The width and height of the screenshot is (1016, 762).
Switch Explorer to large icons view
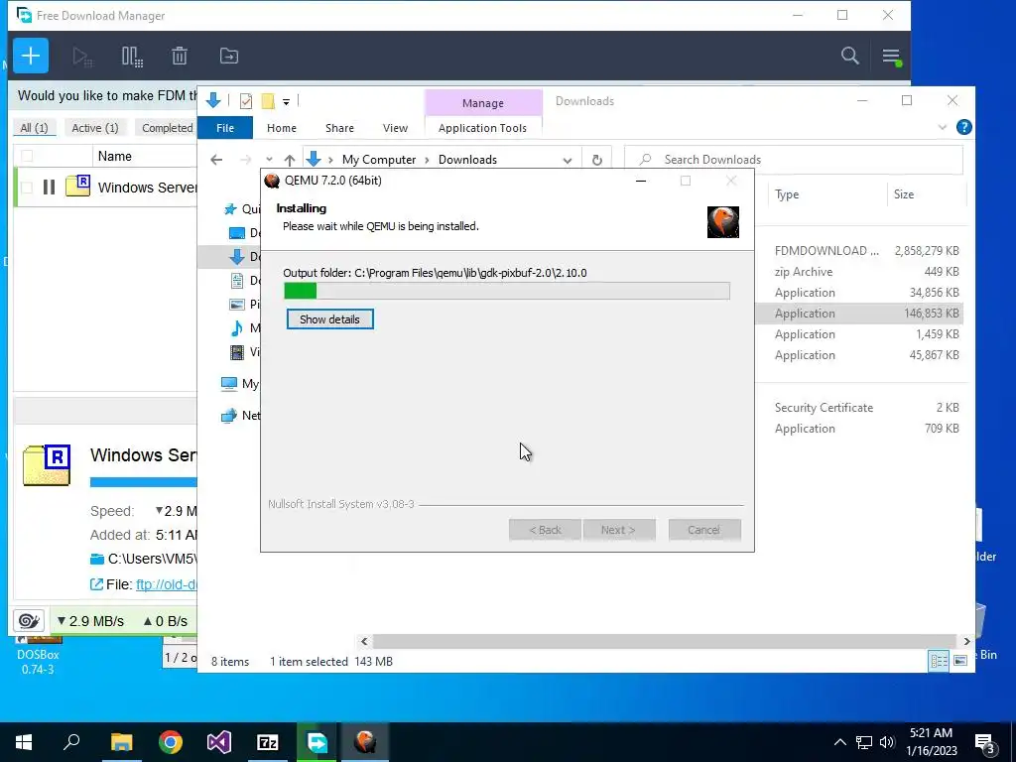point(960,661)
